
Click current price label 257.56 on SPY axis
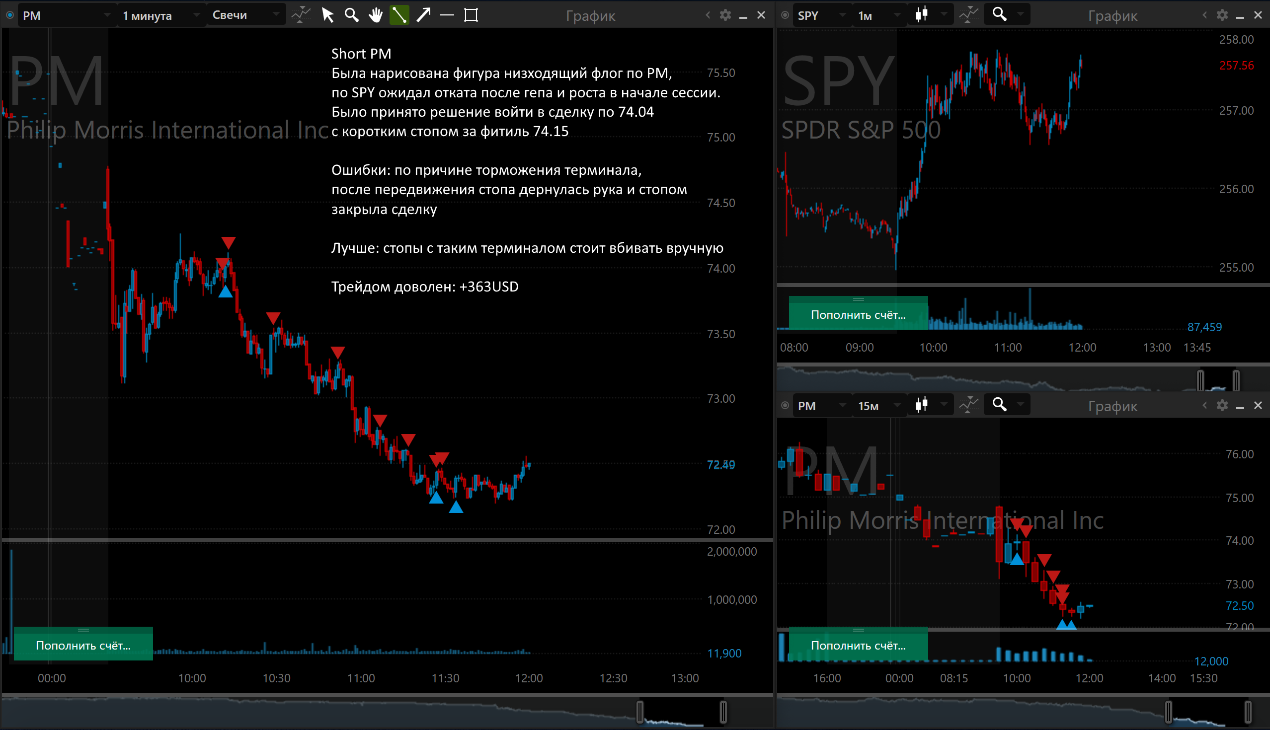(1237, 66)
